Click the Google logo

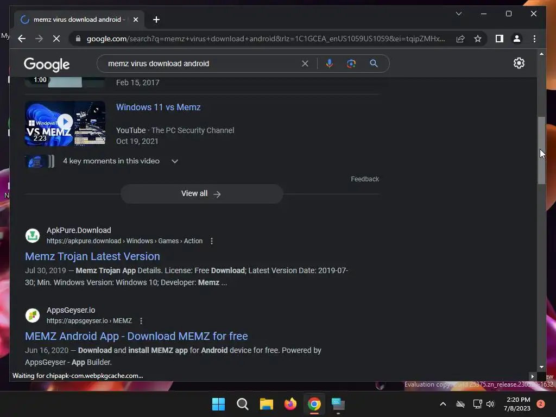[x=47, y=64]
